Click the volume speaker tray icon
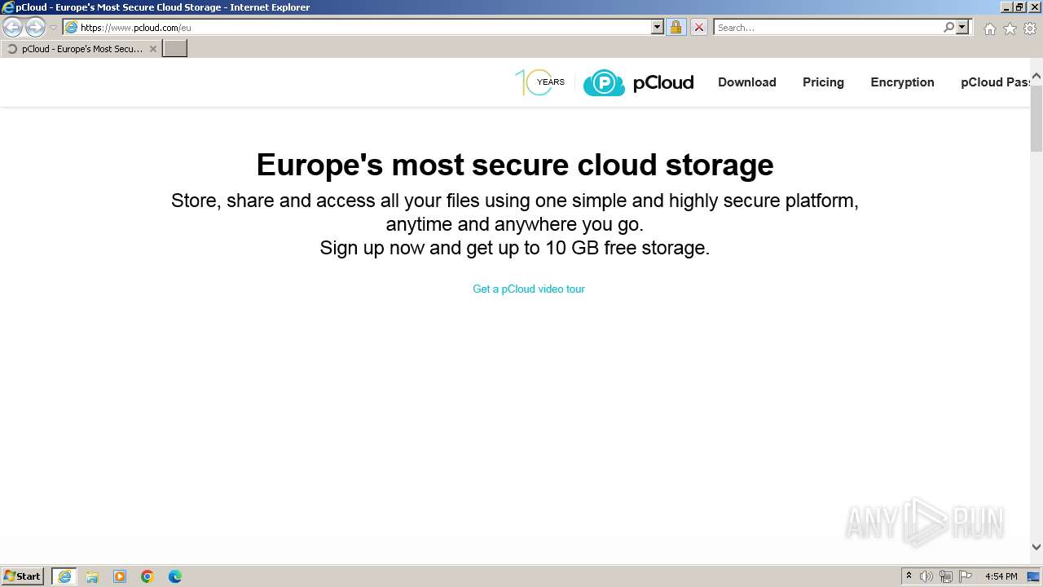This screenshot has height=587, width=1043. (926, 576)
